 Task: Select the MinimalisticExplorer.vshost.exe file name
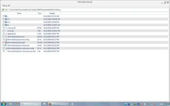tap(18, 45)
